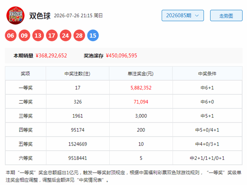Click the 奖项 column header
The width and height of the screenshot is (247, 185).
[25, 74]
